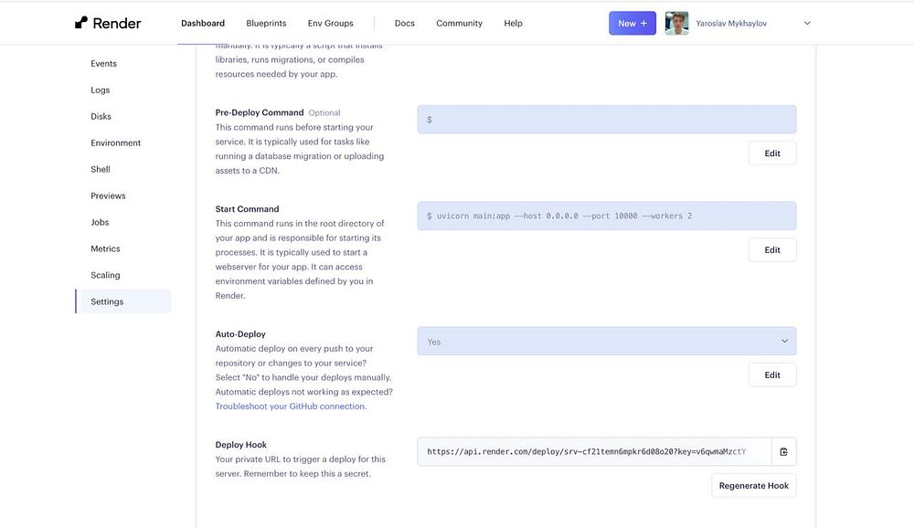Screen dimensions: 914x528
Task: Edit the Pre-Deploy Command
Action: pyautogui.click(x=772, y=153)
